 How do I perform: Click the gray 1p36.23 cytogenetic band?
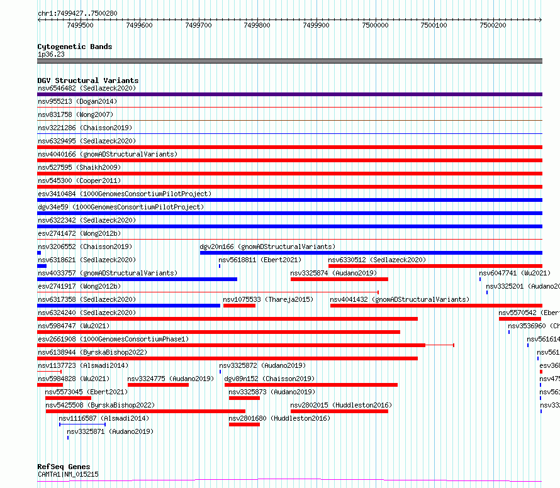point(289,61)
